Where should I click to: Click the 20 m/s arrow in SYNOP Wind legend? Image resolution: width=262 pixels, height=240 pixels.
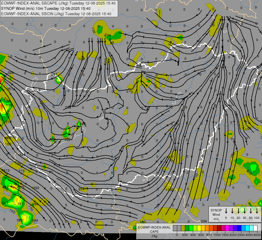click(x=238, y=211)
